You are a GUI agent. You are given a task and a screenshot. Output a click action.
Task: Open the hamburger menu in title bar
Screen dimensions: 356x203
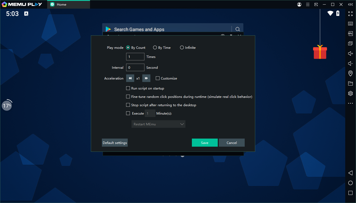pos(308,5)
